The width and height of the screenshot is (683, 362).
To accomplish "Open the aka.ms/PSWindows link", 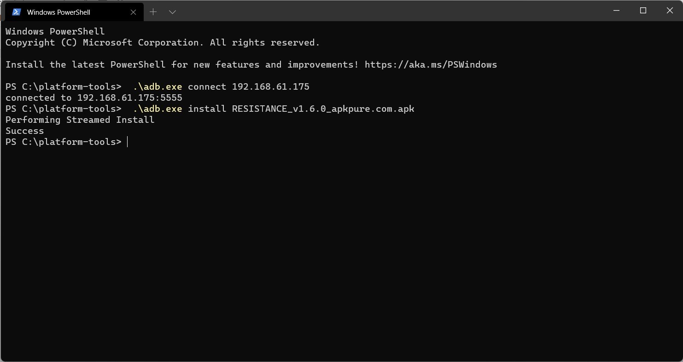I will click(x=431, y=64).
